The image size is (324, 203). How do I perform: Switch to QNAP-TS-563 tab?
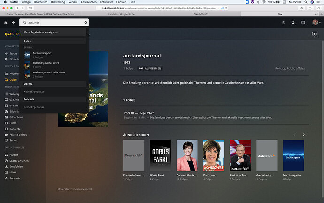pyautogui.click(x=201, y=14)
